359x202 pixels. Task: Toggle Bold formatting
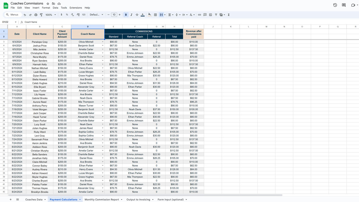coord(126,15)
